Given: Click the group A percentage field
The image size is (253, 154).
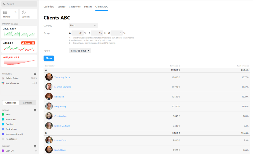Looking at the screenshot, I should pyautogui.click(x=77, y=33).
